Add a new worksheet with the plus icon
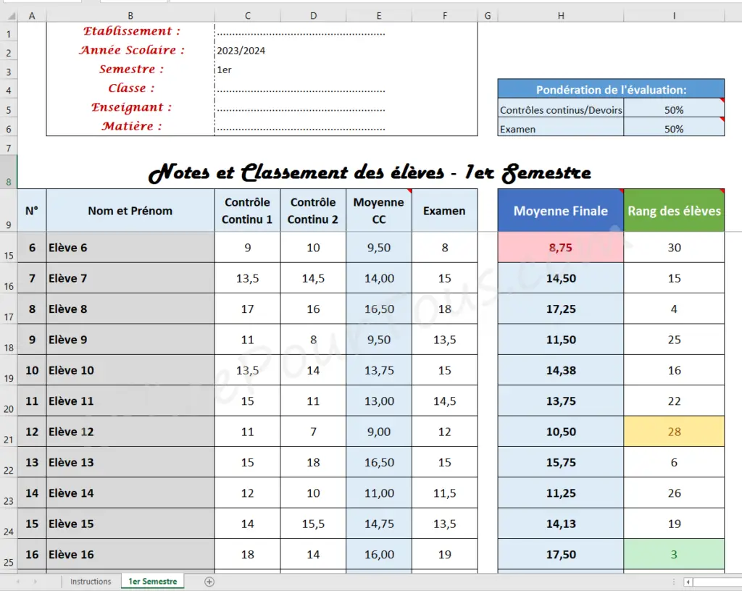Image resolution: width=742 pixels, height=591 pixels. [209, 581]
